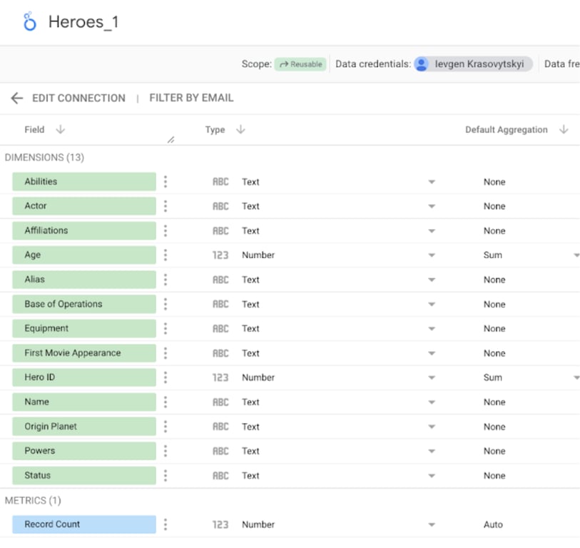Select the Name field chip
The height and width of the screenshot is (548, 580).
[x=84, y=402]
